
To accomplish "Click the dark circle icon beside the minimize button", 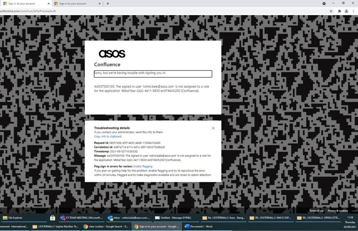I will 324,4.
